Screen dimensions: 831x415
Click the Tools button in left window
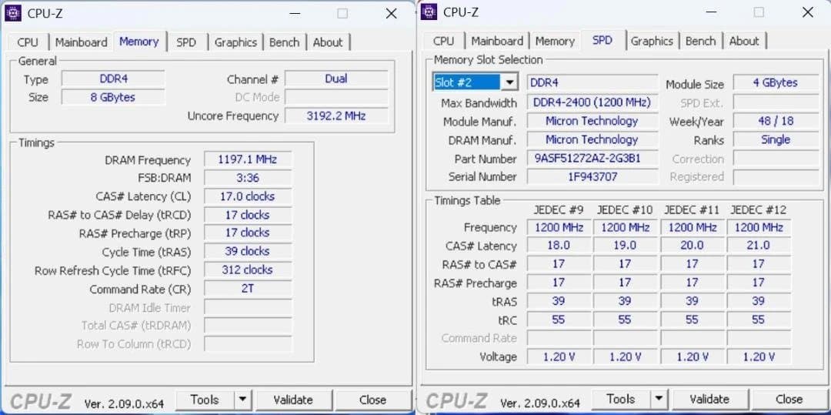pos(205,400)
